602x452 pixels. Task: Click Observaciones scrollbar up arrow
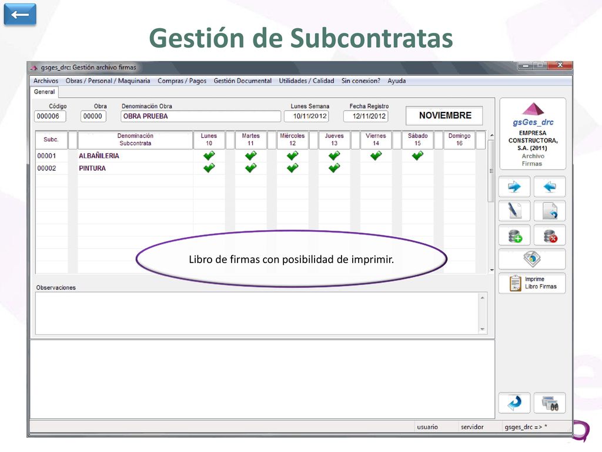[x=483, y=298]
